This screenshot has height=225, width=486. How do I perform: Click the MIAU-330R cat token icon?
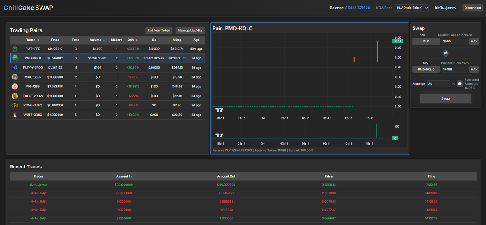pos(15,77)
